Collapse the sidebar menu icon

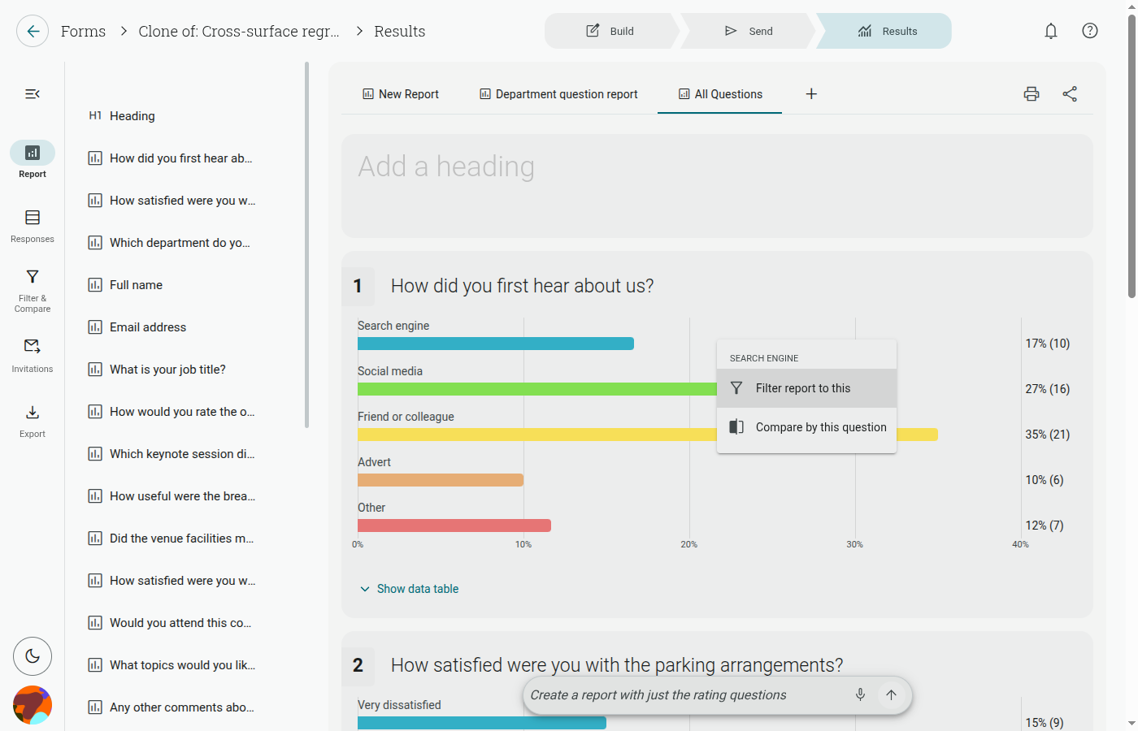(x=33, y=94)
